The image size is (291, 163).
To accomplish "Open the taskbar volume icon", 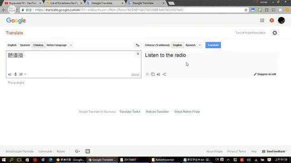I will click(249, 160).
